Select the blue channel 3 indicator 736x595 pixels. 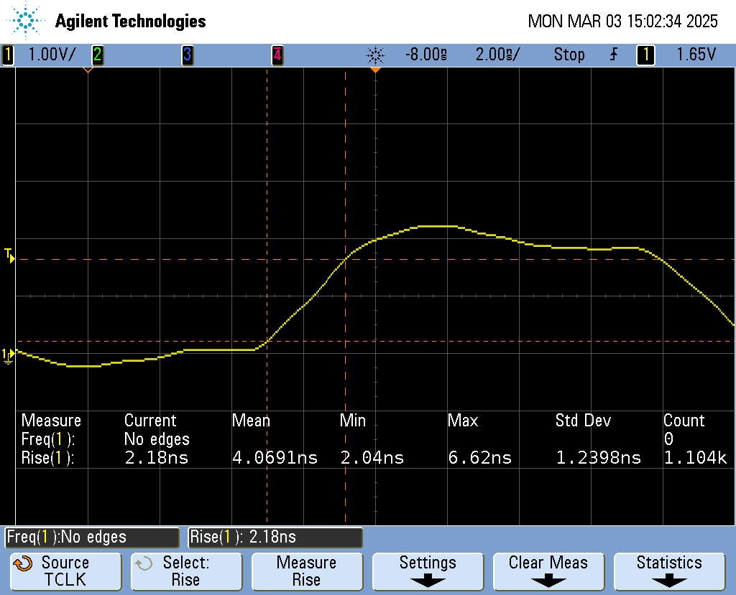187,55
